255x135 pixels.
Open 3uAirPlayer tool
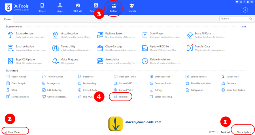pos(161,35)
